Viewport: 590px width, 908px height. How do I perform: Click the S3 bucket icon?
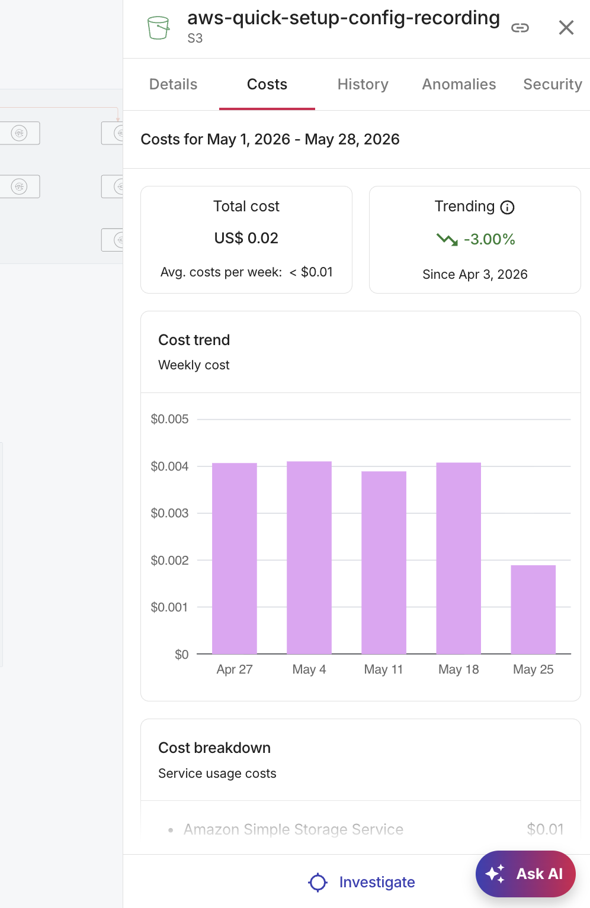tap(158, 28)
